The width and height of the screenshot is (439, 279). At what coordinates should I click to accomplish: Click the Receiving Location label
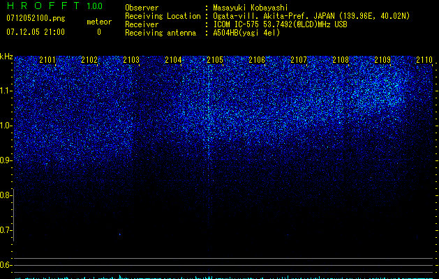click(x=163, y=16)
